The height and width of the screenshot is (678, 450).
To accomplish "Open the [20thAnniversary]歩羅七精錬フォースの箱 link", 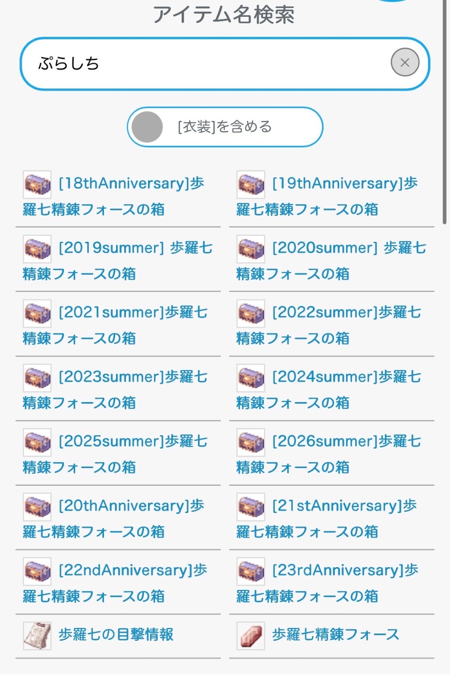I will point(113,518).
